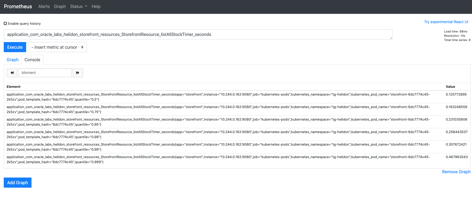472x214 pixels.
Task: Click the rewind time backward button
Action: pyautogui.click(x=12, y=73)
